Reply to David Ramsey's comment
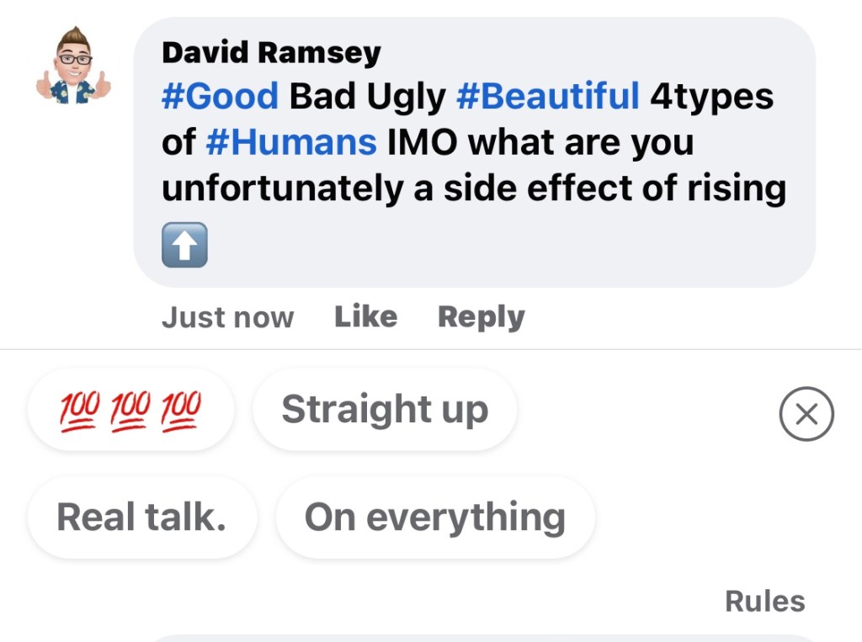Image resolution: width=862 pixels, height=642 pixels. pos(481,316)
